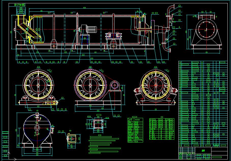The image size is (231, 161).
Task: Click the wider green table next to the parts list
Action: (162, 129)
